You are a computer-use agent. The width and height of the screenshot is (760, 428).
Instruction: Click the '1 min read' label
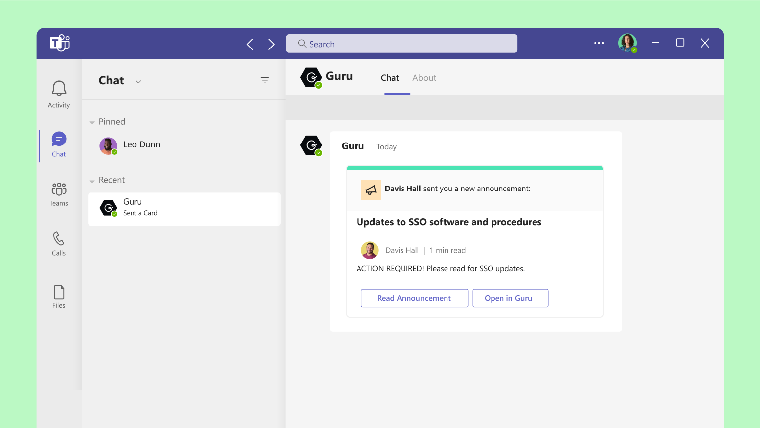tap(447, 251)
